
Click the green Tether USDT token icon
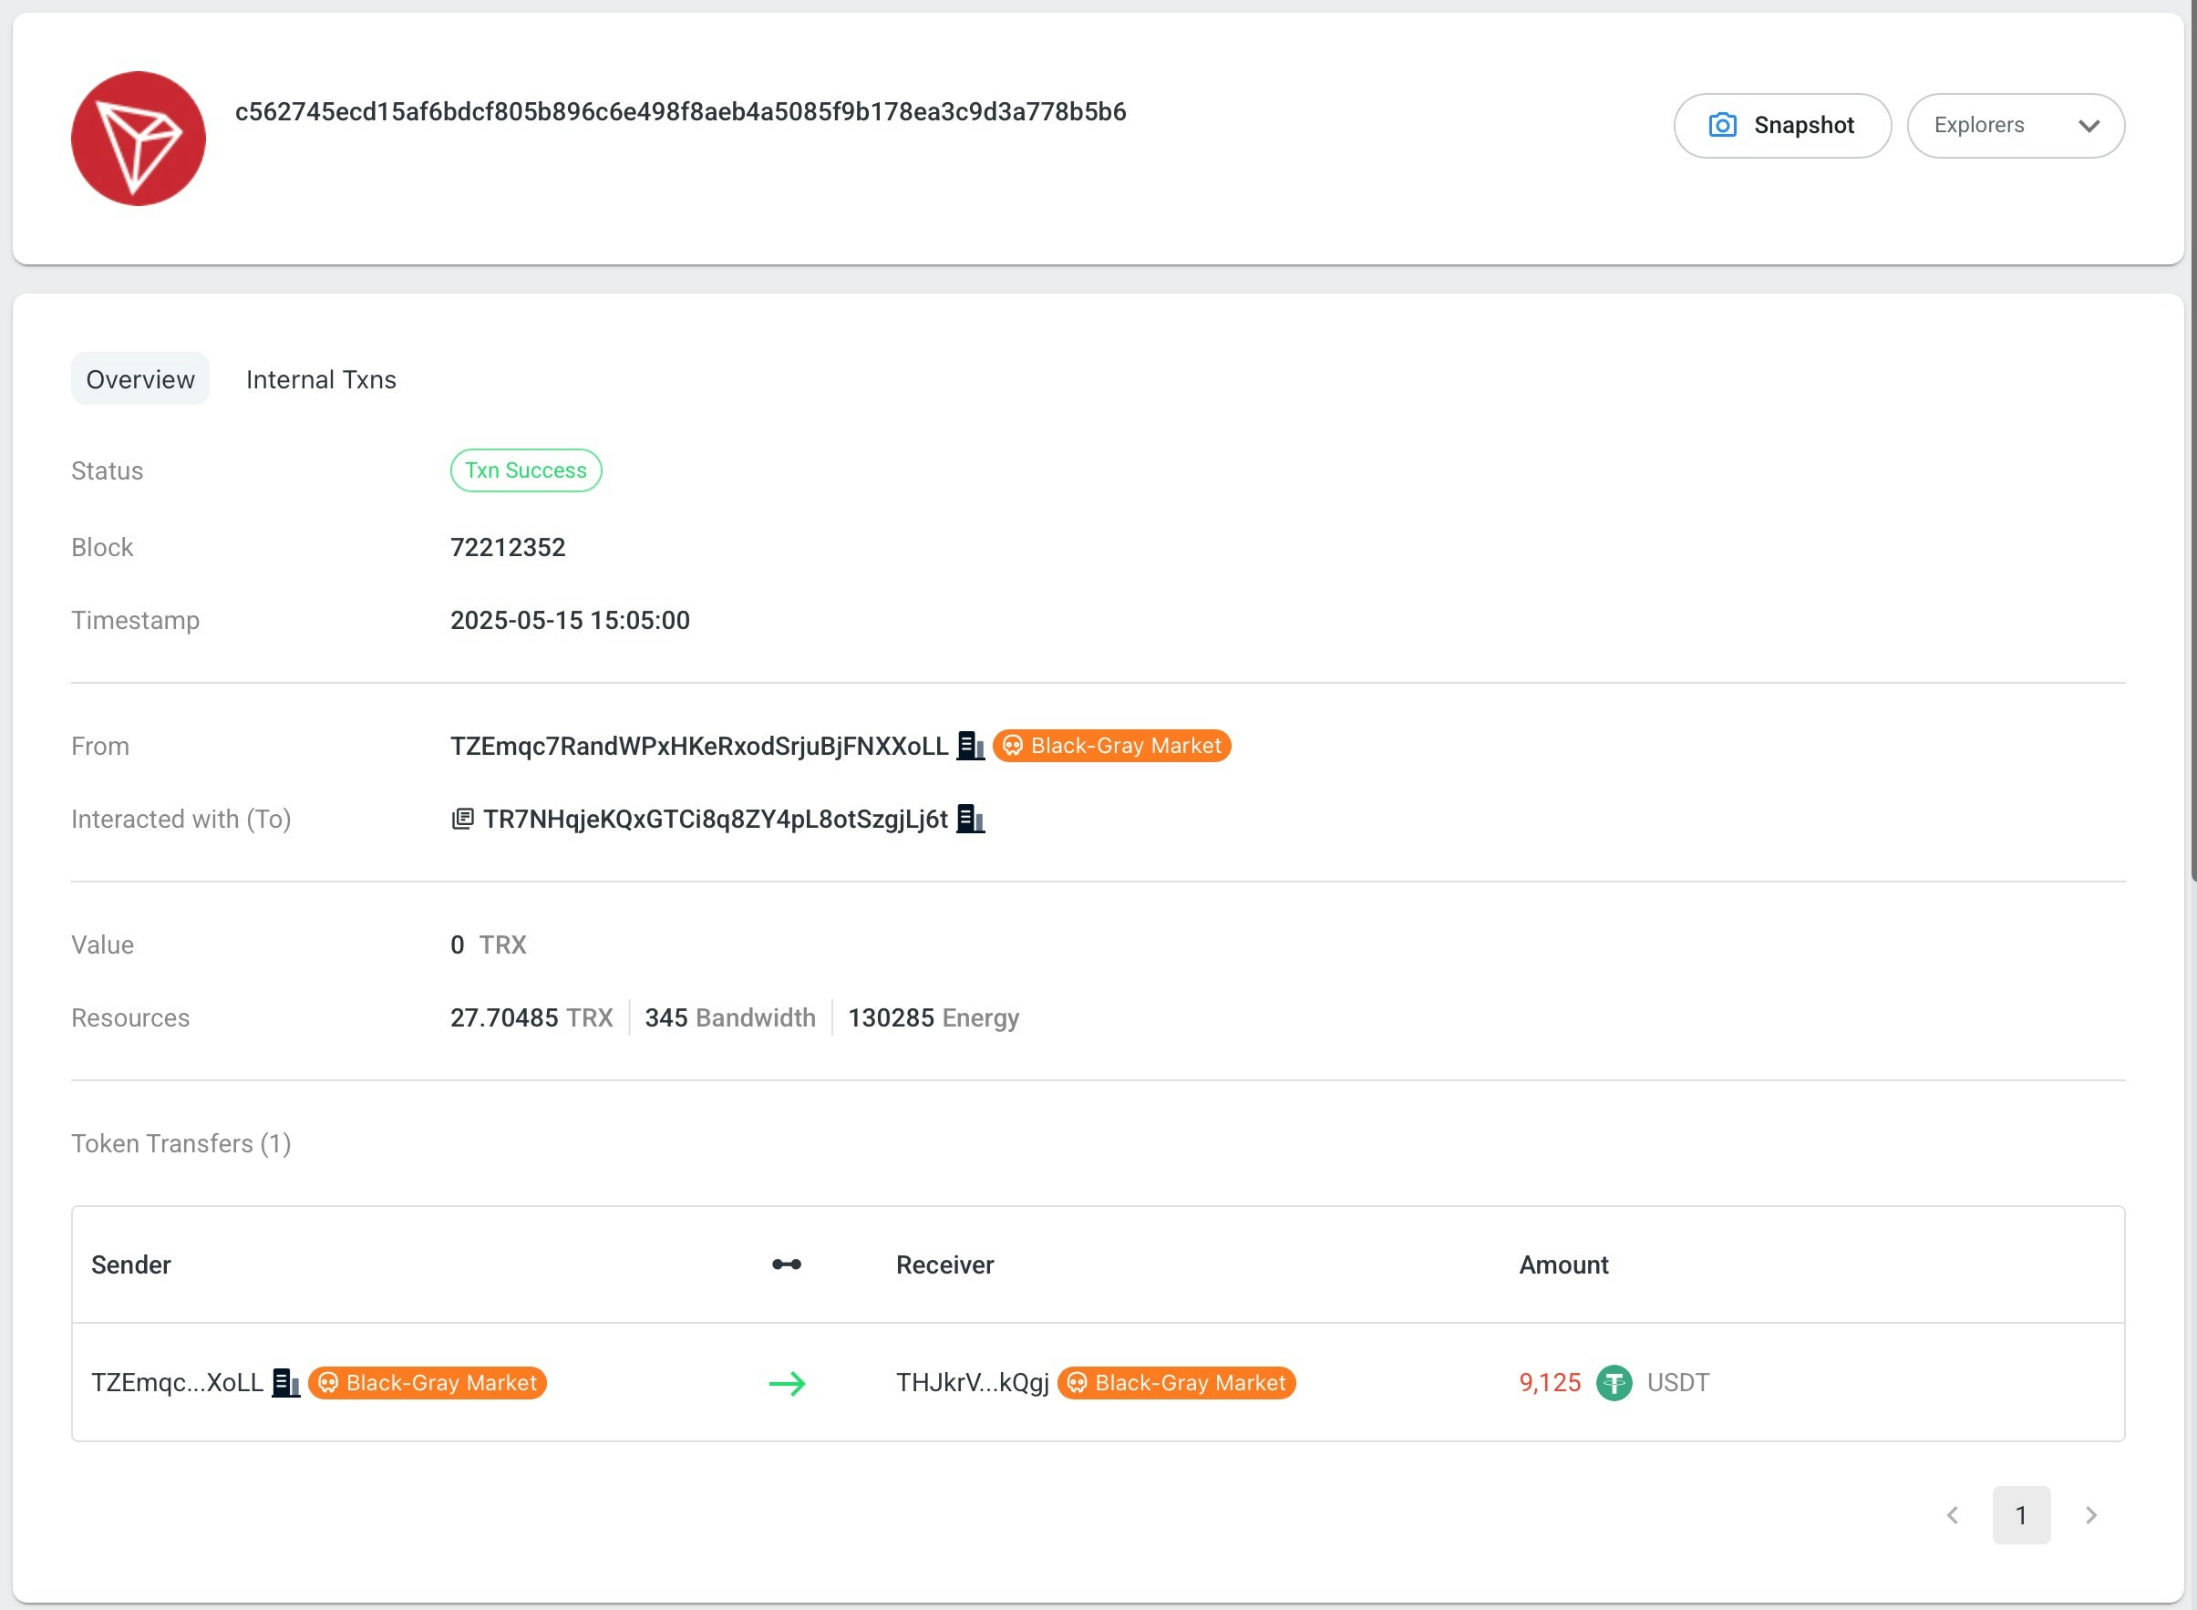[1614, 1382]
